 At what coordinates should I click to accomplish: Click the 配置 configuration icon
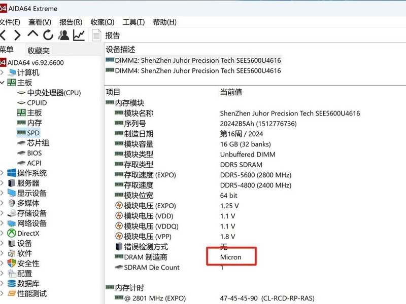click(11, 274)
